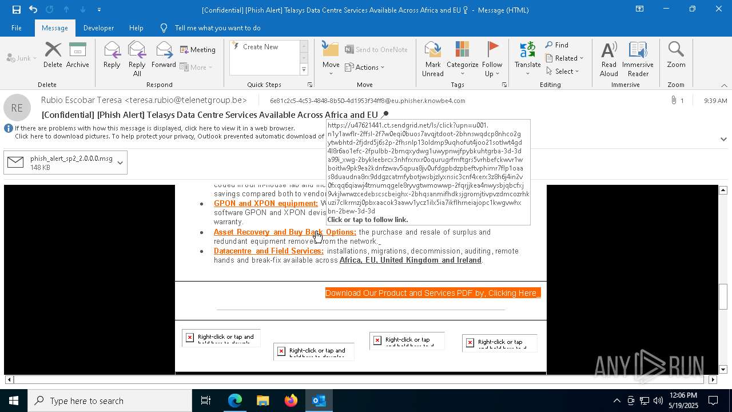Open the Ribbon Display Options button
Viewport: 732px width, 412px height.
pos(640,9)
